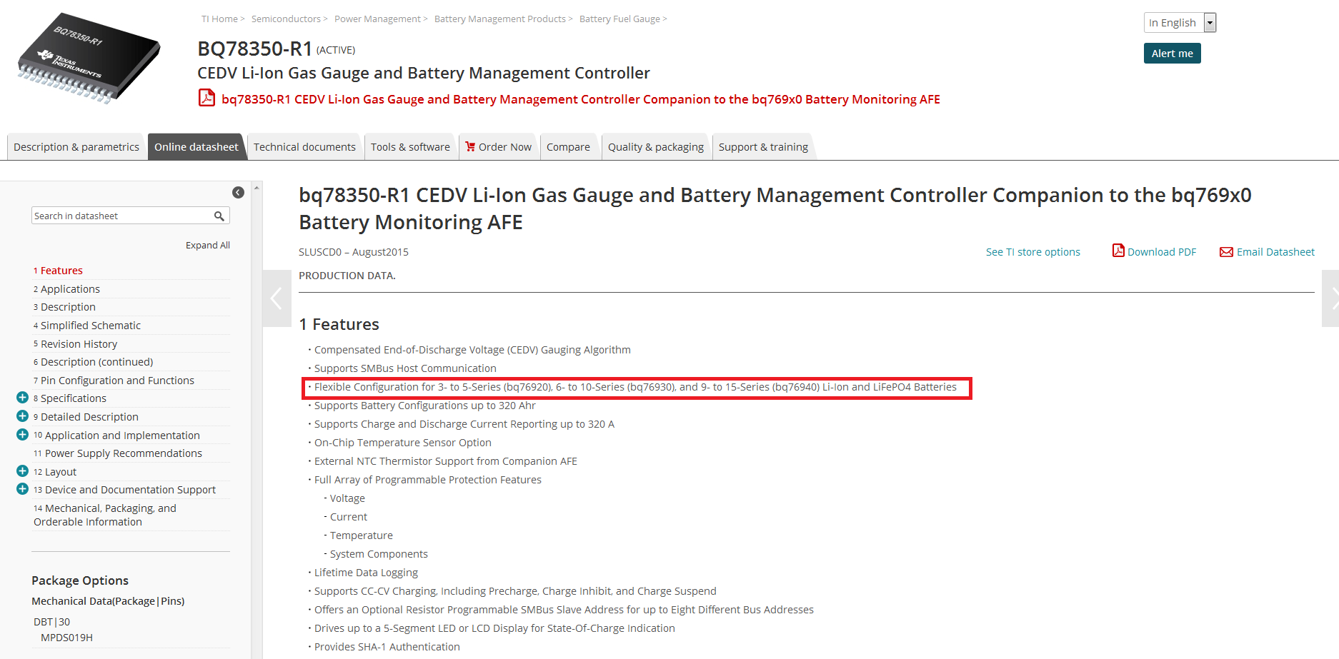Open Support & training tab

(x=763, y=146)
